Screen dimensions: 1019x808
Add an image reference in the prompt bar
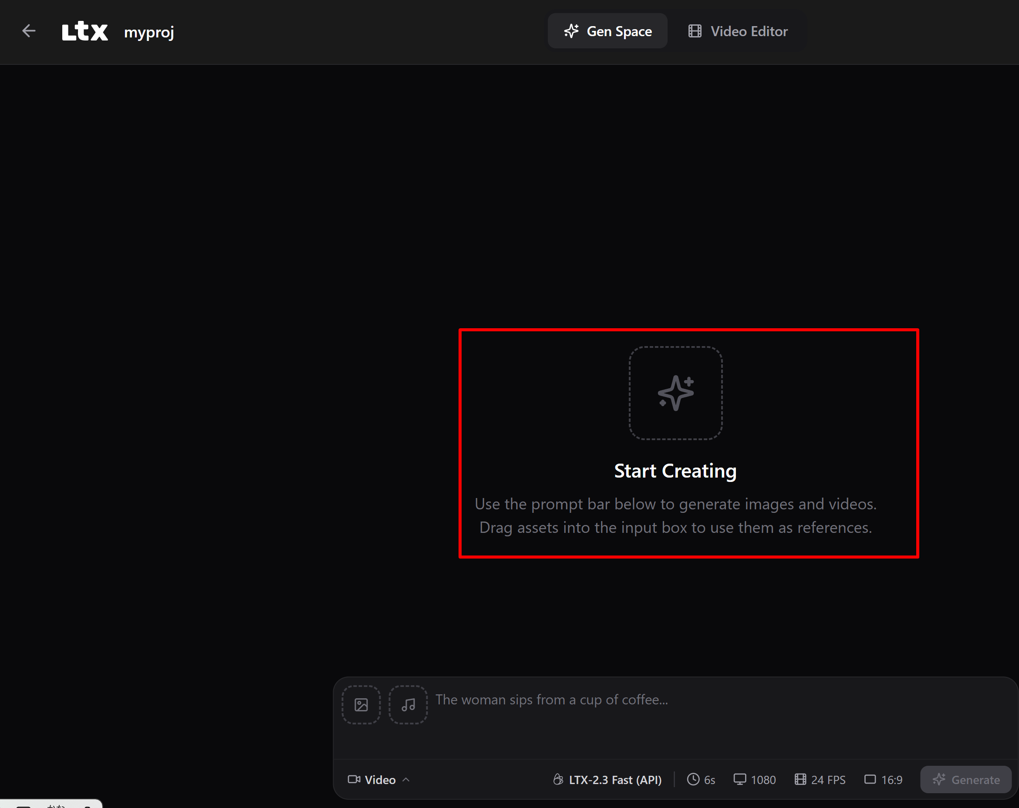[x=361, y=704]
